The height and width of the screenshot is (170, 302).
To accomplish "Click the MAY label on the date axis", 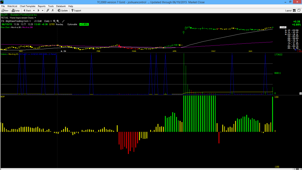I will tap(213, 51).
